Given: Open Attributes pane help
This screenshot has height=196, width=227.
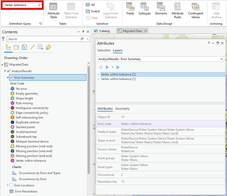Looking at the screenshot, I should pos(209,43).
